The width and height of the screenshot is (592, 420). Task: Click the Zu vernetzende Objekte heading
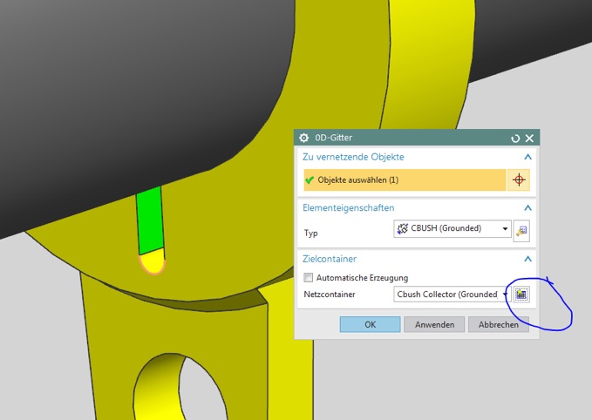click(x=353, y=157)
